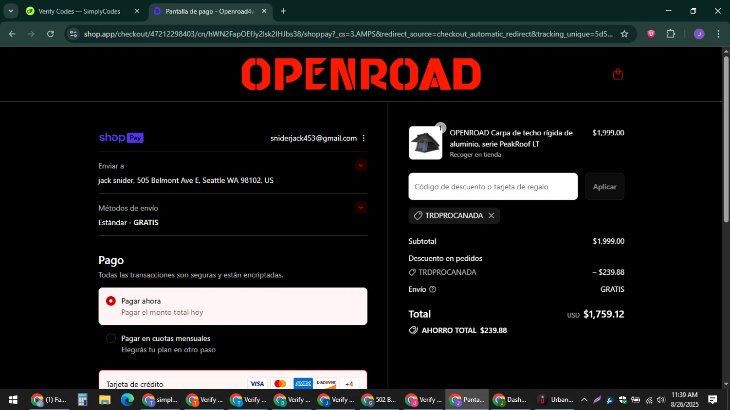Show hidden system tray icons
This screenshot has width=730, height=410.
point(584,400)
